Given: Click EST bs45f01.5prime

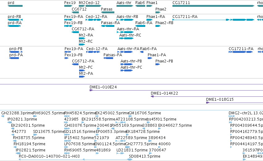Looking at the screenshot, I should [162, 119].
